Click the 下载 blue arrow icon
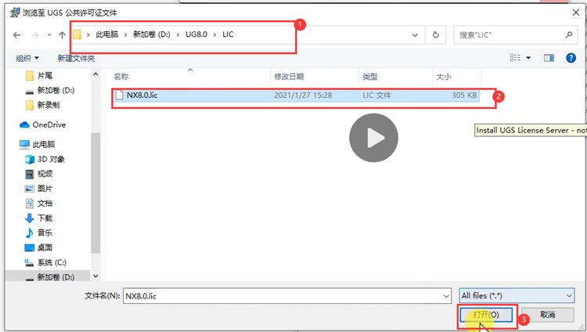The image size is (587, 332). coord(30,218)
